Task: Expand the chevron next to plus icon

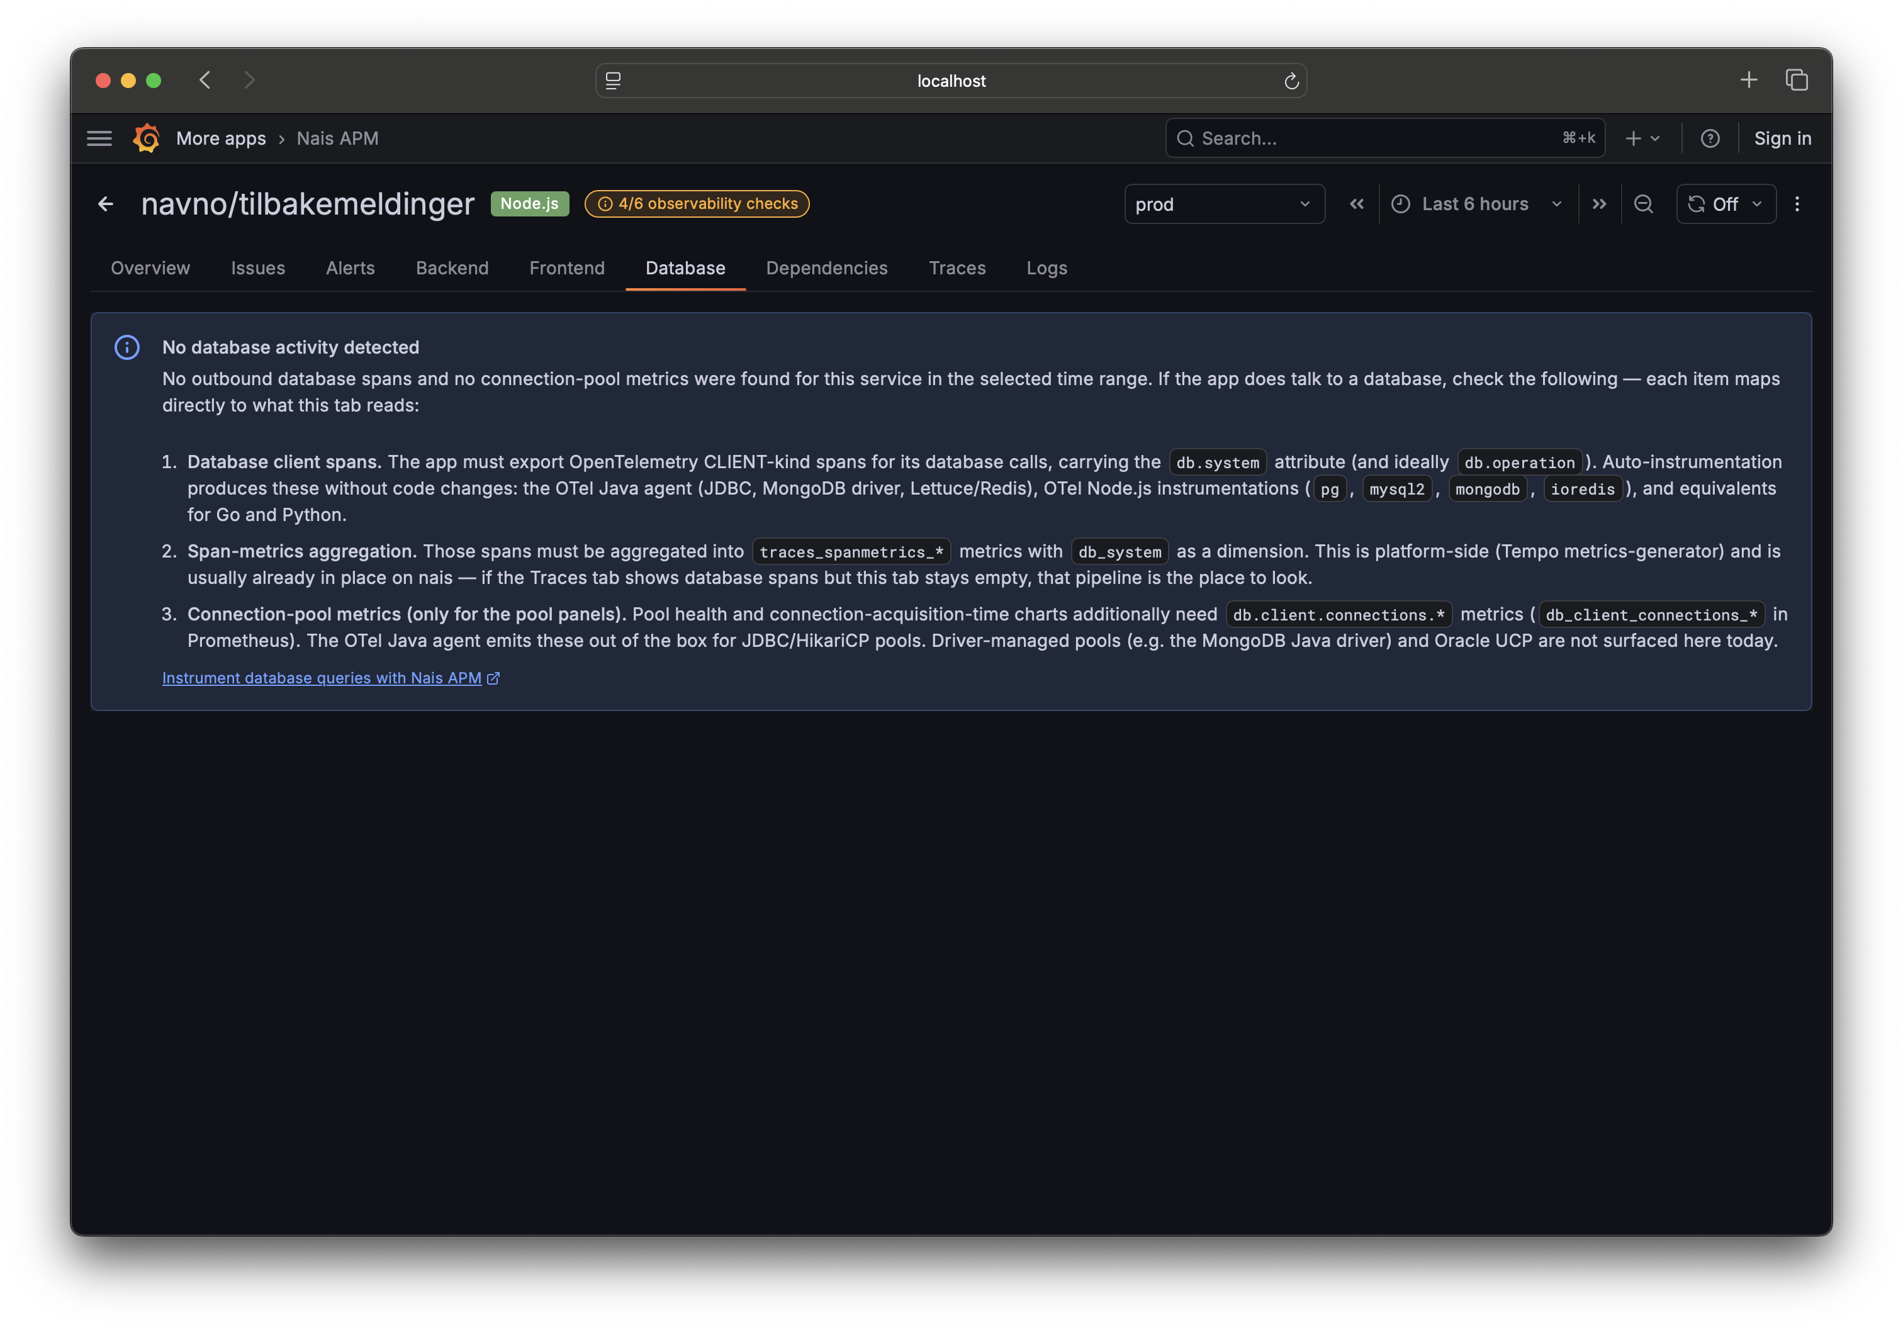Action: click(1655, 138)
